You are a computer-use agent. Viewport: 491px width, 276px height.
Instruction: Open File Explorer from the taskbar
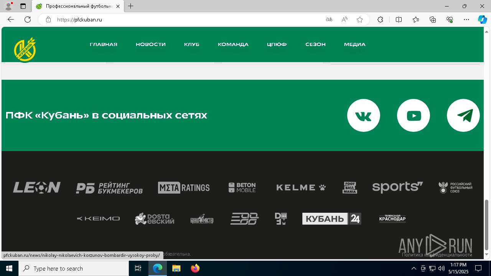(x=176, y=268)
